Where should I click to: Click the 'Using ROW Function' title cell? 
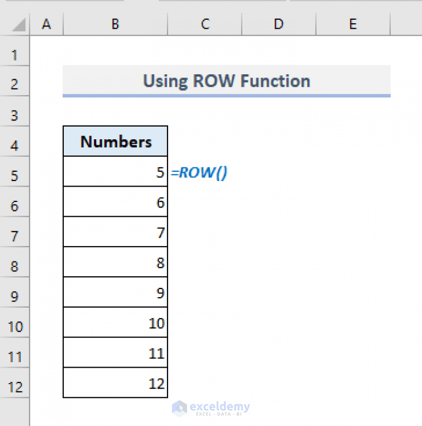pos(226,81)
